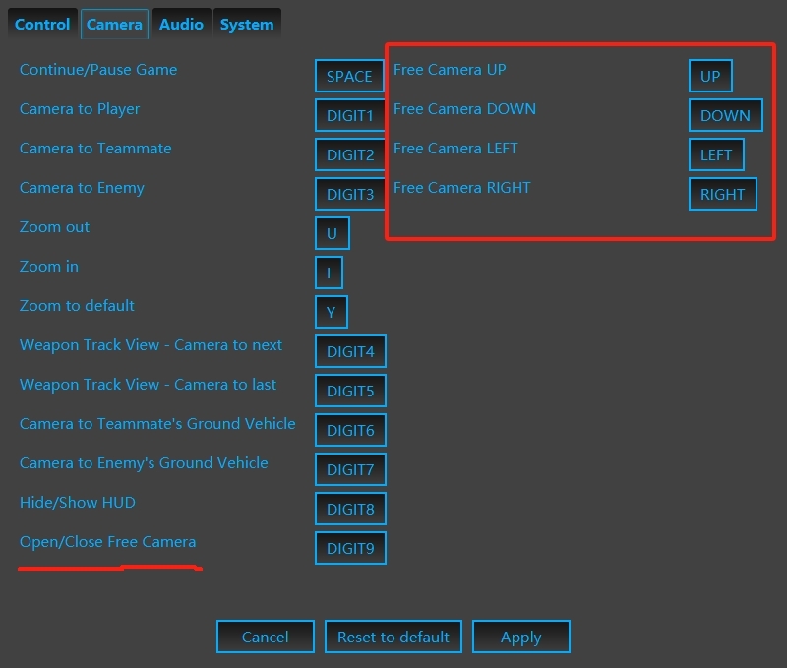Apply the camera key bindings
Viewport: 787px width, 668px height.
coord(521,637)
